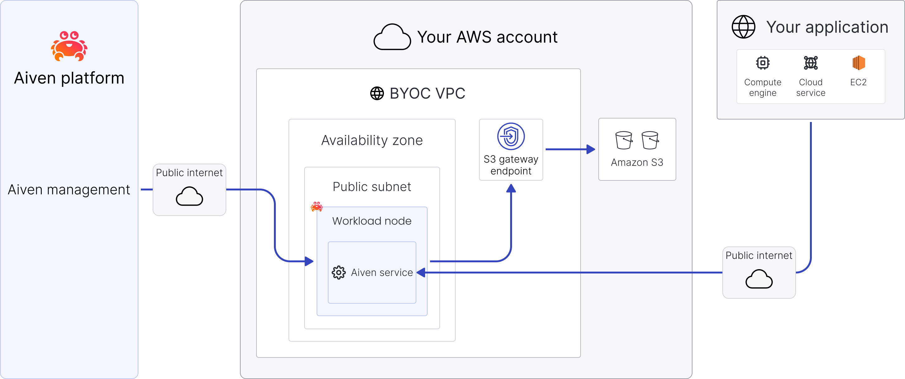This screenshot has width=905, height=379.
Task: Select the S3 gateway endpoint shield icon
Action: click(x=510, y=137)
